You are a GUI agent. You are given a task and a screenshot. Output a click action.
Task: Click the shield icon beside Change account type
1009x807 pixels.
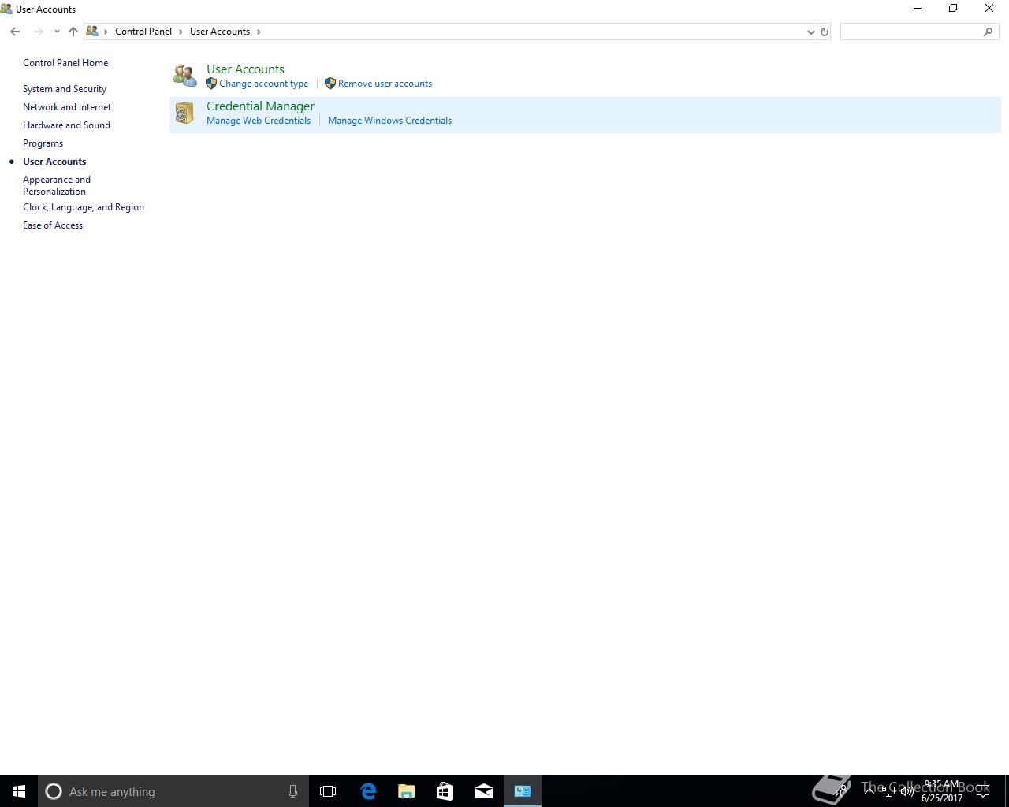[211, 84]
